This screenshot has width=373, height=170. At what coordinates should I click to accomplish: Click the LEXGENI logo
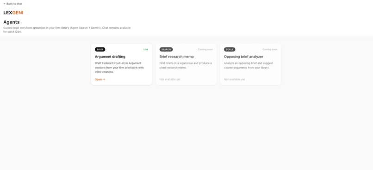(x=13, y=13)
